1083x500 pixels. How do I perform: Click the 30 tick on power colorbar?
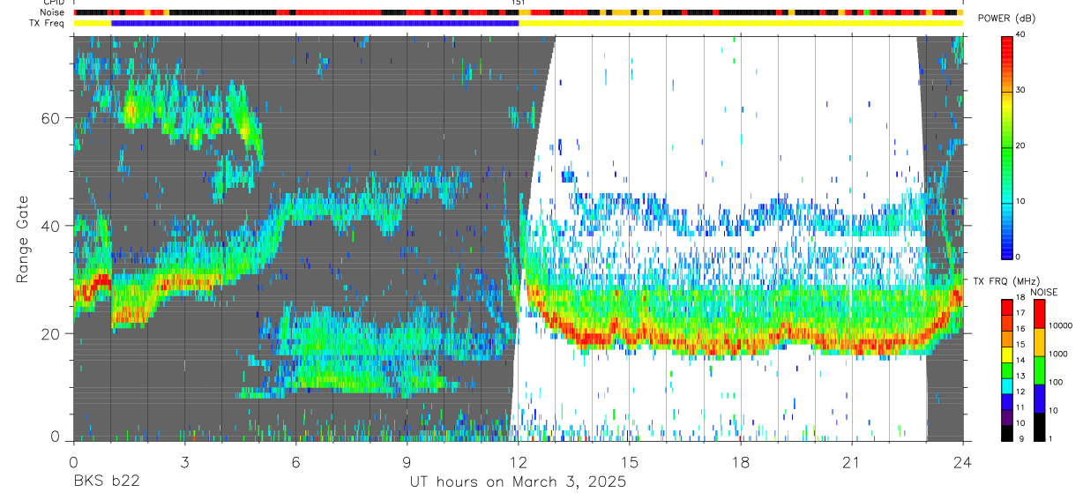(1021, 90)
